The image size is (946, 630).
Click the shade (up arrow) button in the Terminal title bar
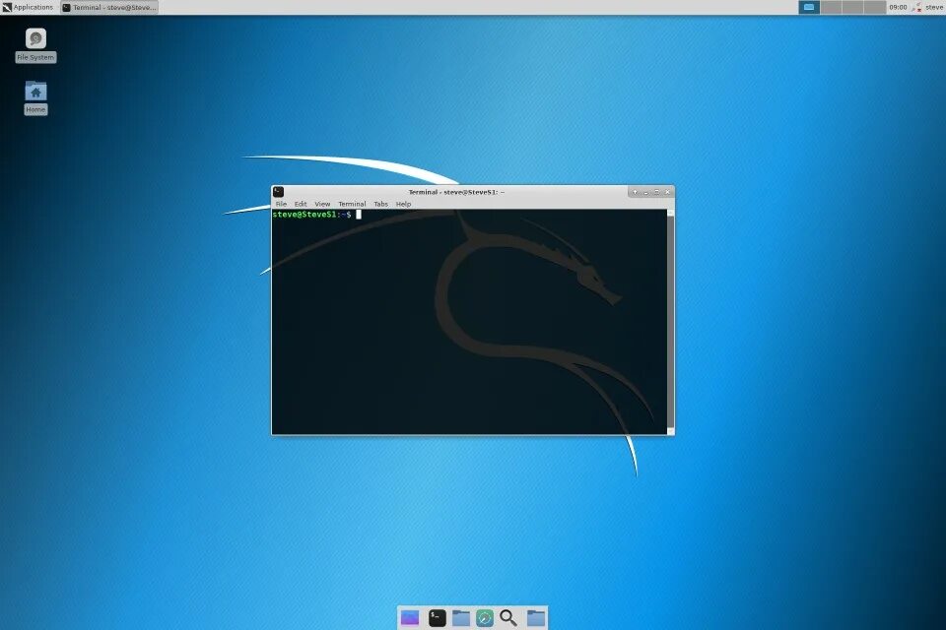point(635,192)
